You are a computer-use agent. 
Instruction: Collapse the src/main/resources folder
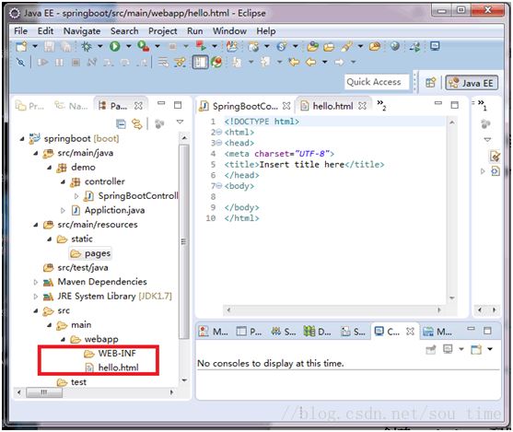click(x=36, y=225)
